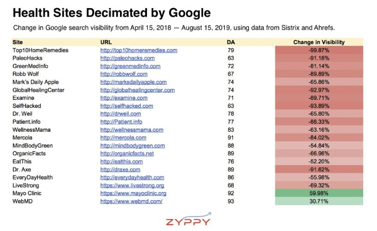The image size is (377, 231).
Task: Click the paleohacks.com URL
Action: click(128, 58)
